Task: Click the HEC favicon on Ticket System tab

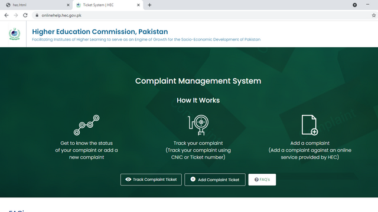Action: (79, 5)
